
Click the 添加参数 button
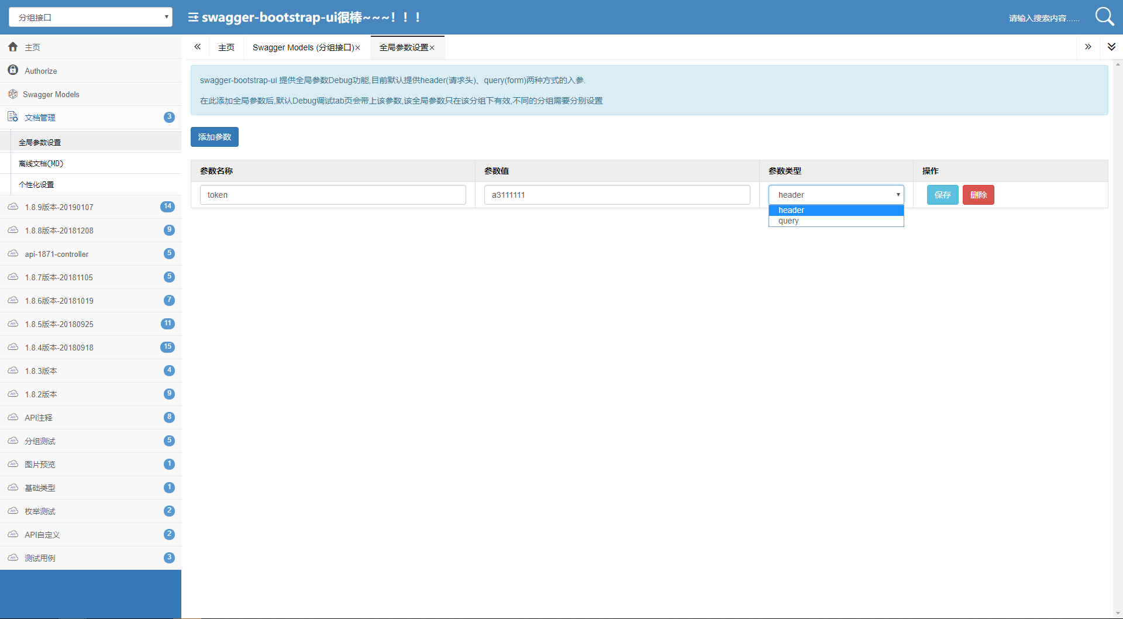click(x=215, y=137)
